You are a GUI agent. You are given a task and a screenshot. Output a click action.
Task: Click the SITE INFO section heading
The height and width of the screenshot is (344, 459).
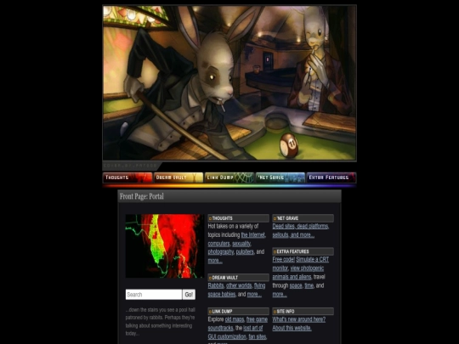tap(303, 312)
